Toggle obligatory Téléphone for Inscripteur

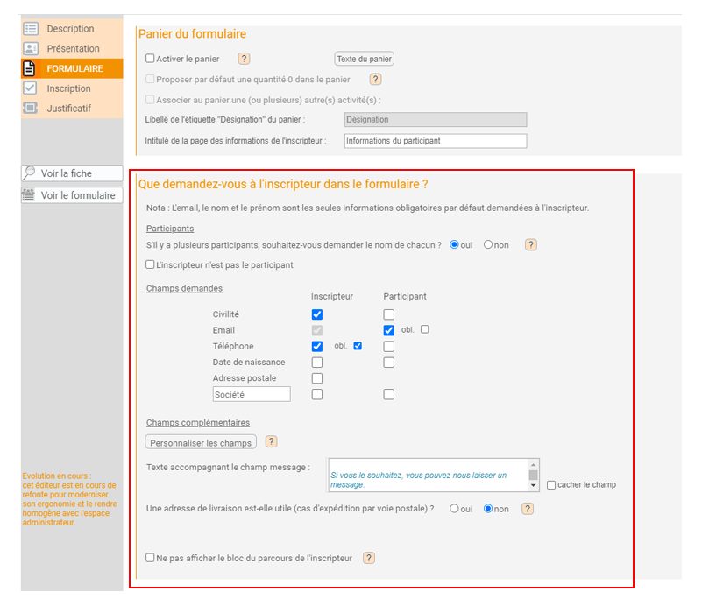coord(358,346)
